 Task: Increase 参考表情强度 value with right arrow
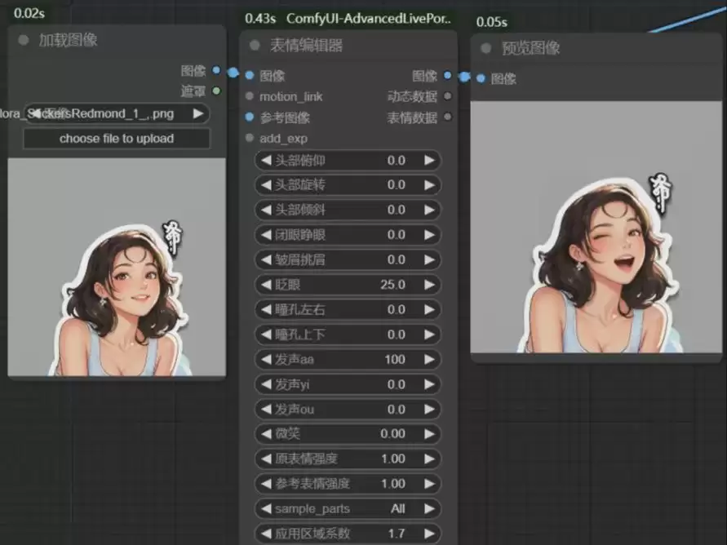pos(429,484)
